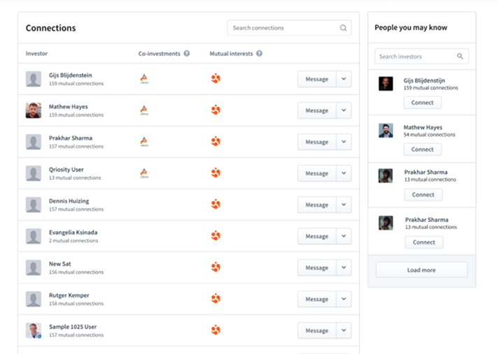Image resolution: width=498 pixels, height=354 pixels.
Task: Send a message to Sample 1025 User
Action: tap(316, 330)
